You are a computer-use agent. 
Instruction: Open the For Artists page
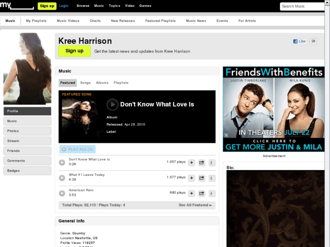pyautogui.click(x=247, y=21)
